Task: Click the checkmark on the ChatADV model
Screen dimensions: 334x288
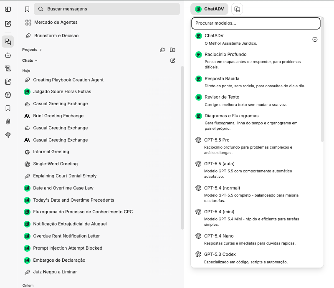Action: tap(315, 39)
